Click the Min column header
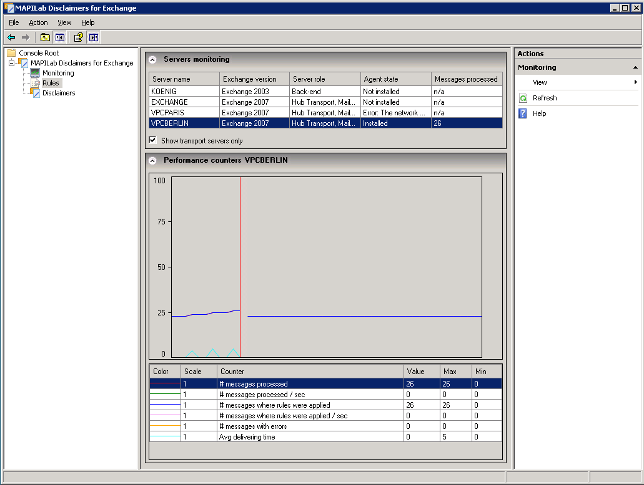 487,372
